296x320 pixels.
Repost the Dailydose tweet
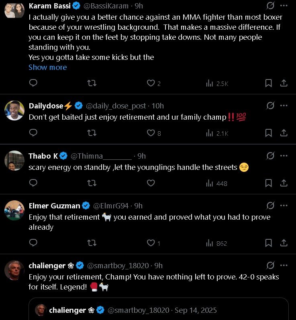[92, 133]
